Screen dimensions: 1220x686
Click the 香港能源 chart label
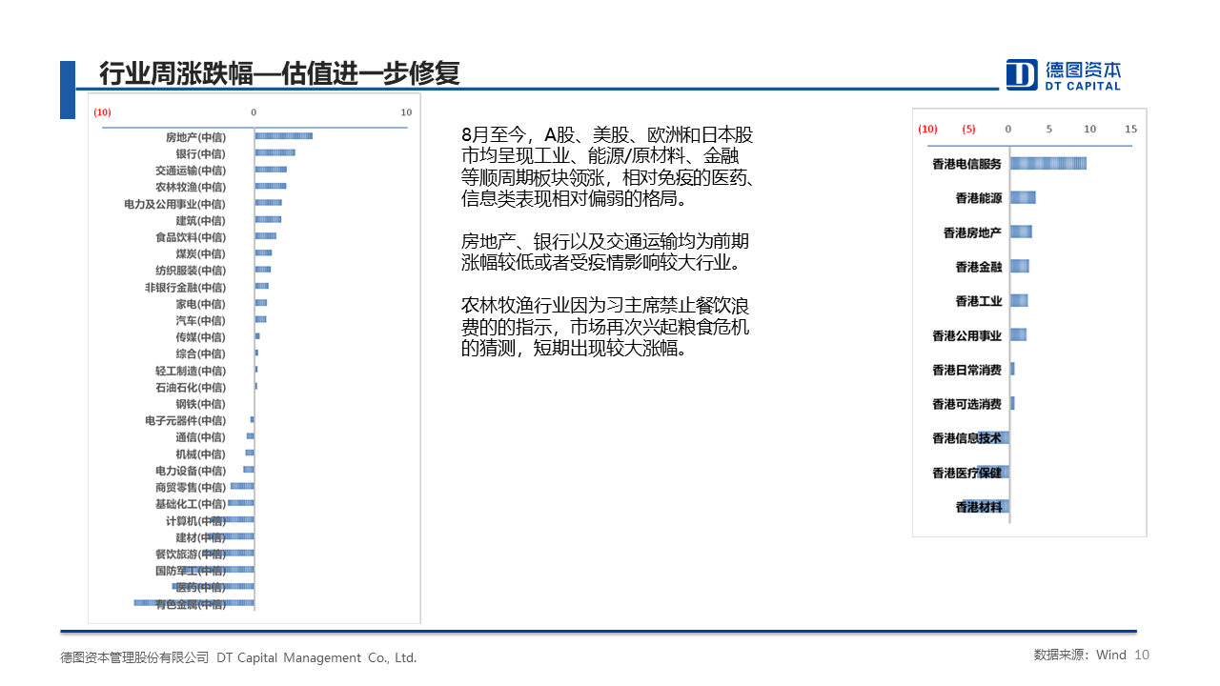click(979, 198)
